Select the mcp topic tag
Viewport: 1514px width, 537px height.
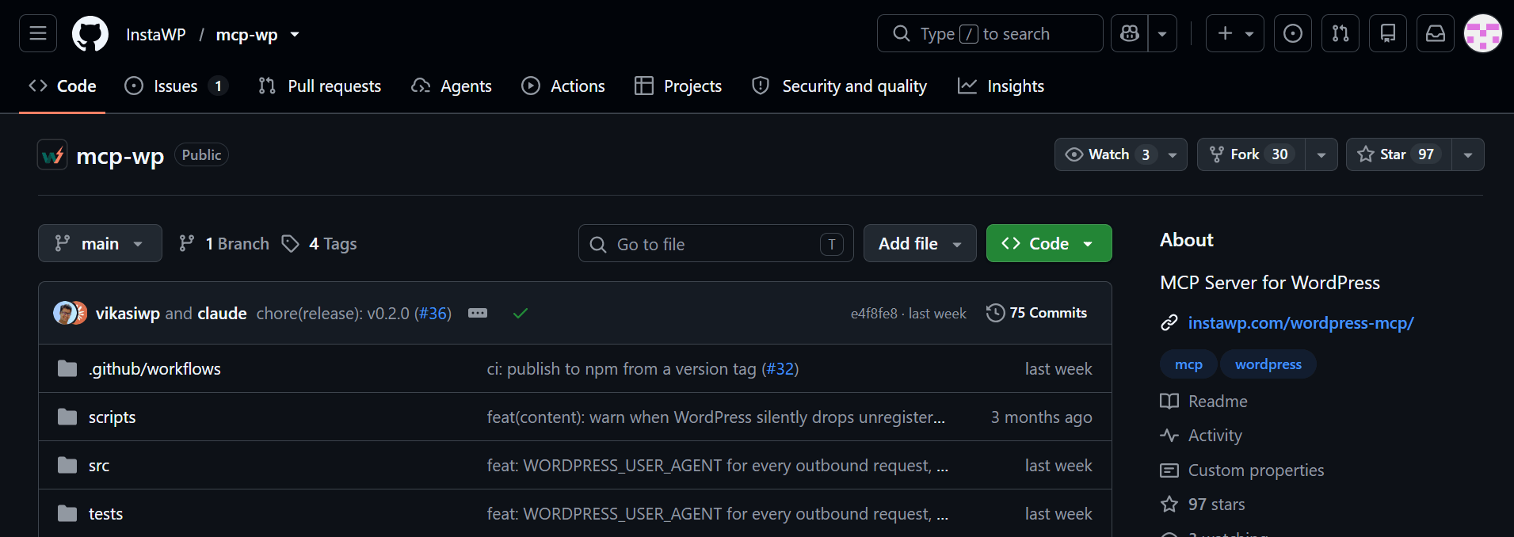click(1188, 364)
